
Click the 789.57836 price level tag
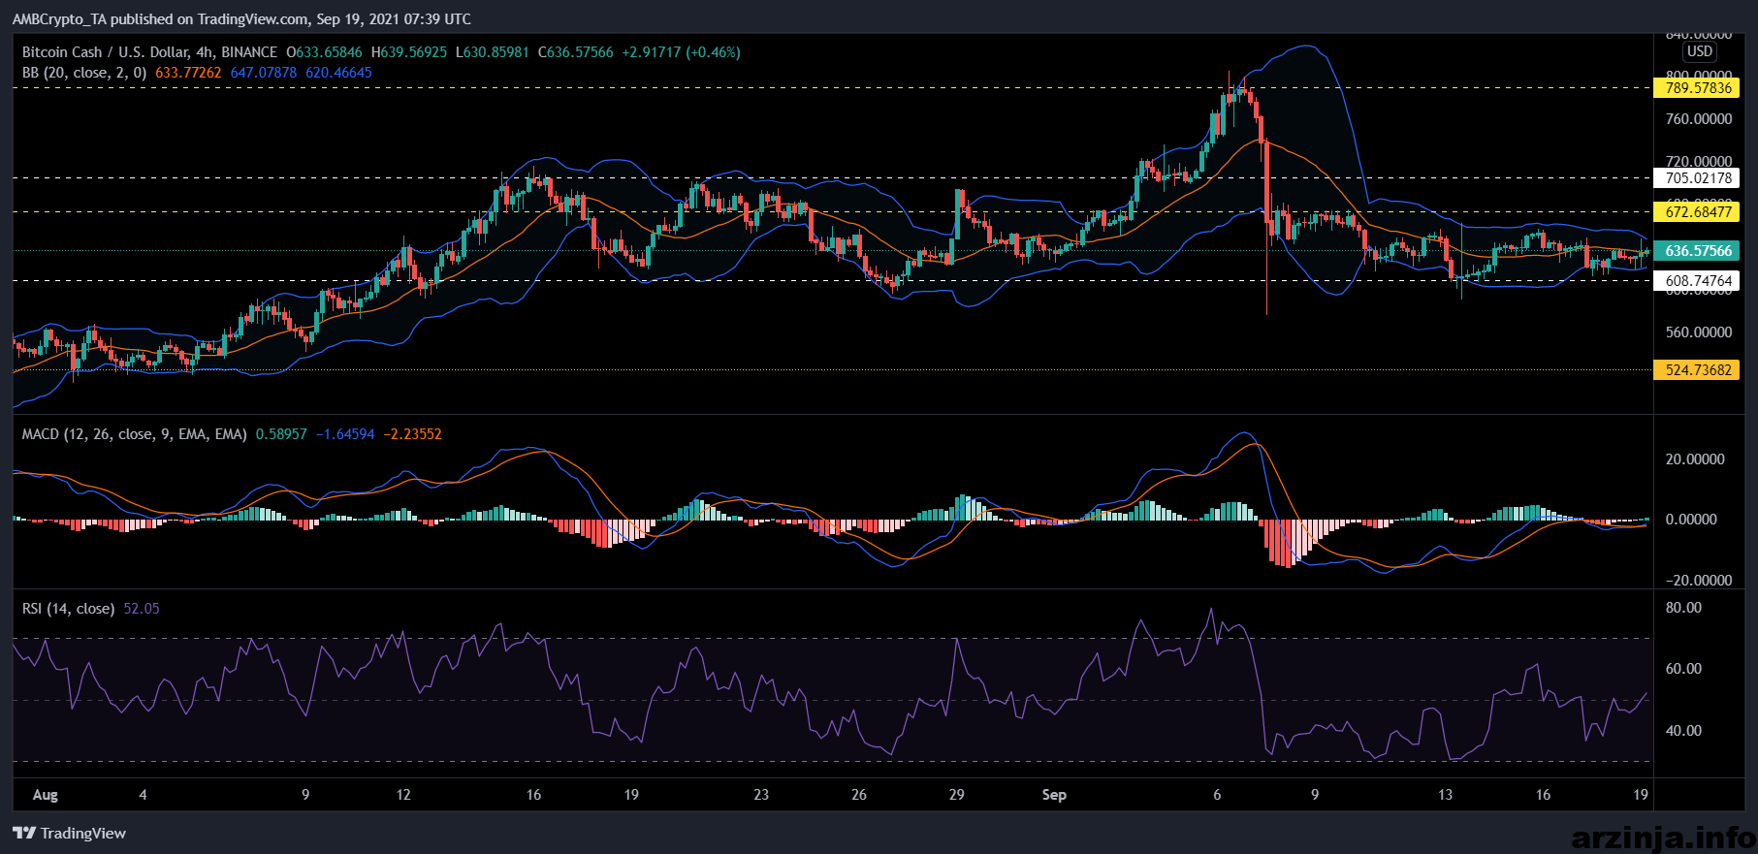coord(1697,88)
